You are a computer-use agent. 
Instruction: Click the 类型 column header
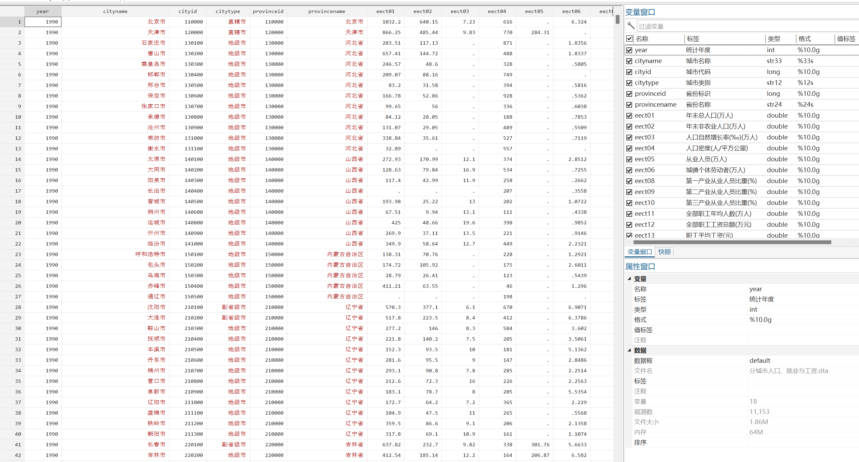pos(774,39)
